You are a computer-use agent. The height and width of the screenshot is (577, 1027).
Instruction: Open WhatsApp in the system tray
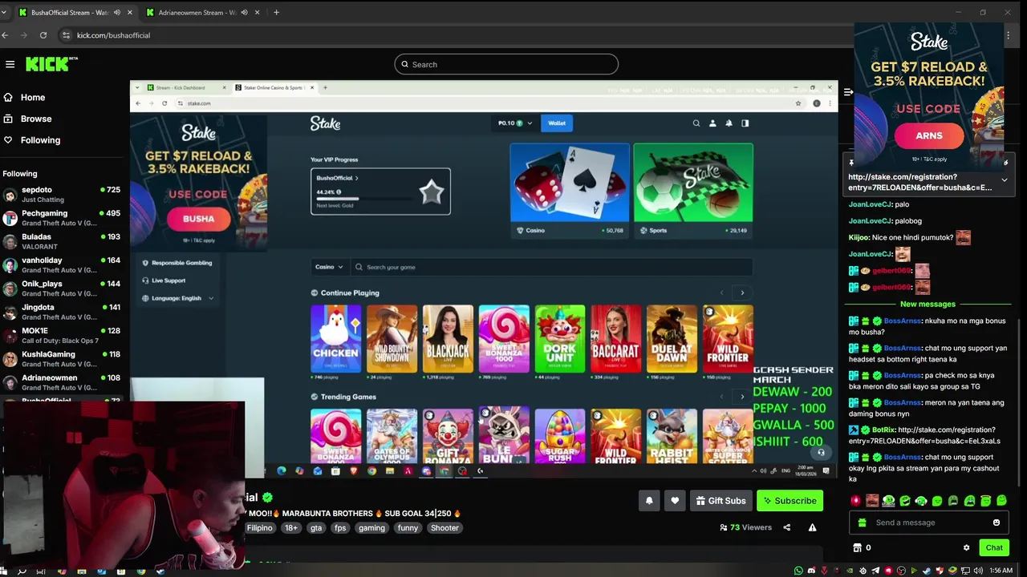798,571
